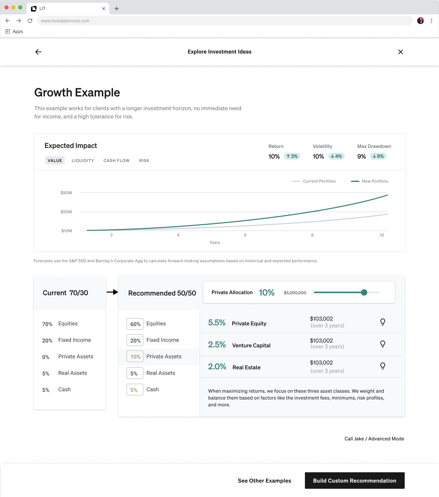Click the Private Allocation slider handle
This screenshot has height=497, width=439.
coord(364,292)
